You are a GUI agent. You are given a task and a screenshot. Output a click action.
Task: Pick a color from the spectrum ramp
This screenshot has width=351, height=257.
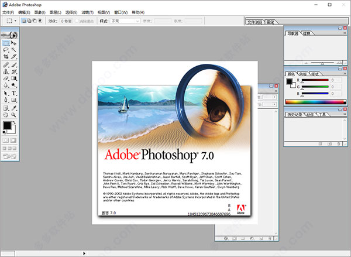point(316,102)
